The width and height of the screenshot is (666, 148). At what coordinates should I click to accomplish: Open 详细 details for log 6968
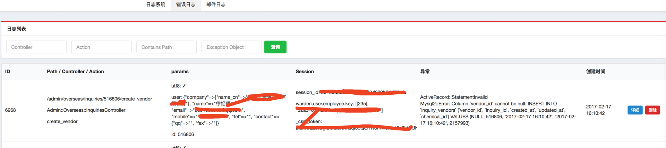point(635,110)
